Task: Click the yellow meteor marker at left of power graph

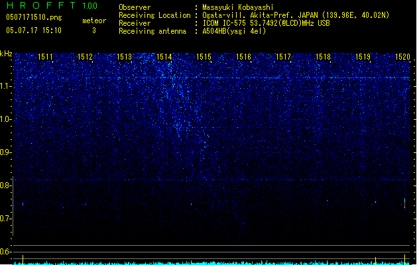Action: click(x=23, y=260)
